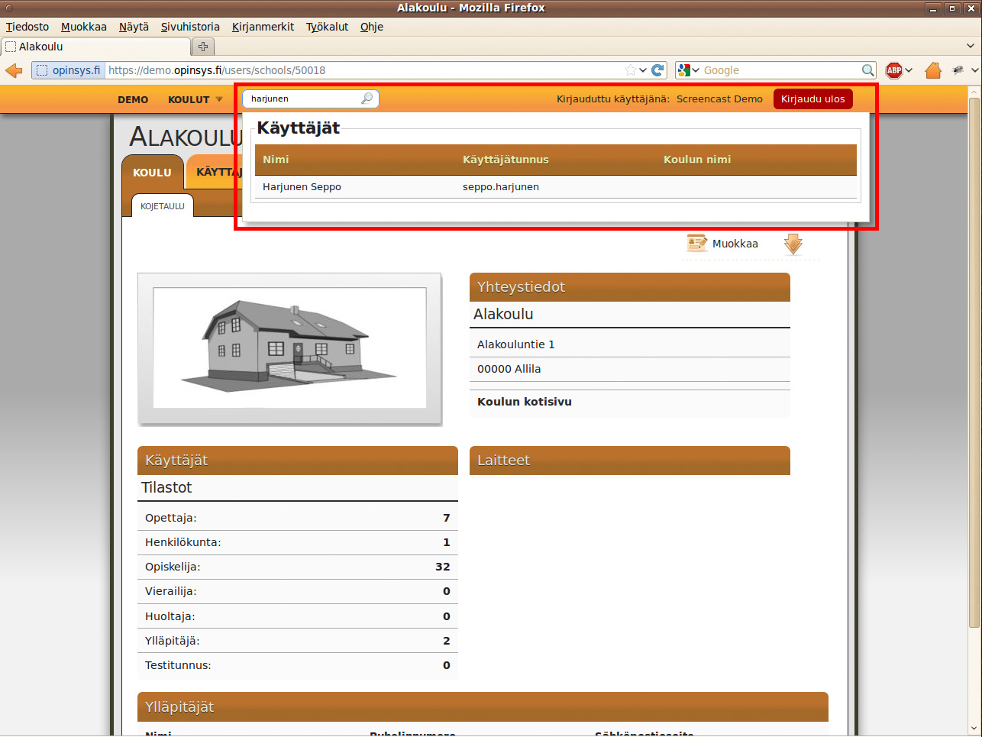Open the Muokkaa menu in menu bar
The width and height of the screenshot is (982, 737).
point(84,27)
